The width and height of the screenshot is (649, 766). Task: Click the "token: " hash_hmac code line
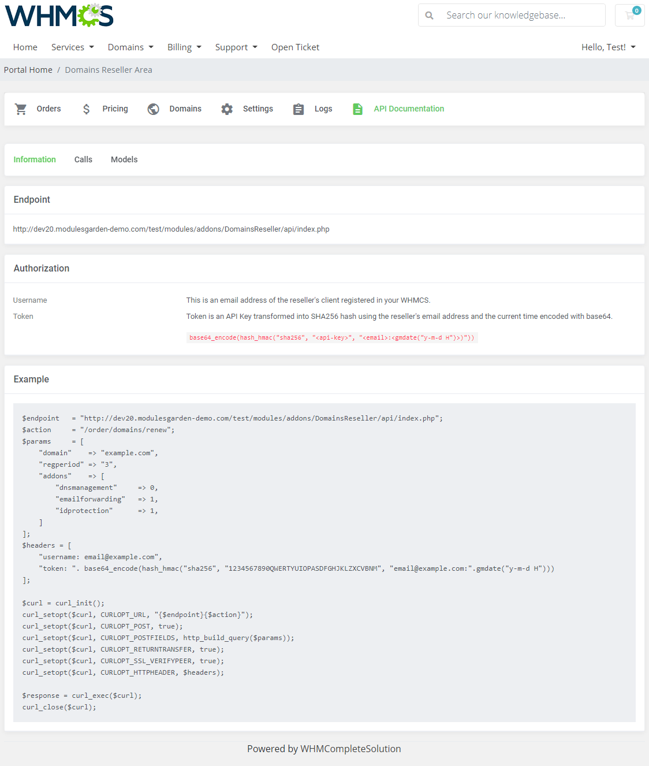point(296,568)
